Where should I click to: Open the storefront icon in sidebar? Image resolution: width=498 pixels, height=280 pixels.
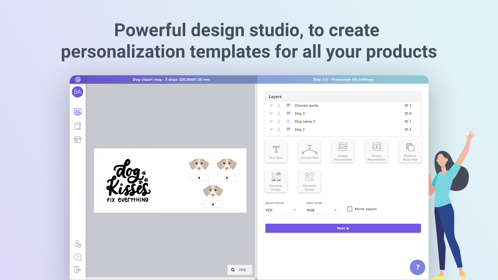[x=77, y=139]
